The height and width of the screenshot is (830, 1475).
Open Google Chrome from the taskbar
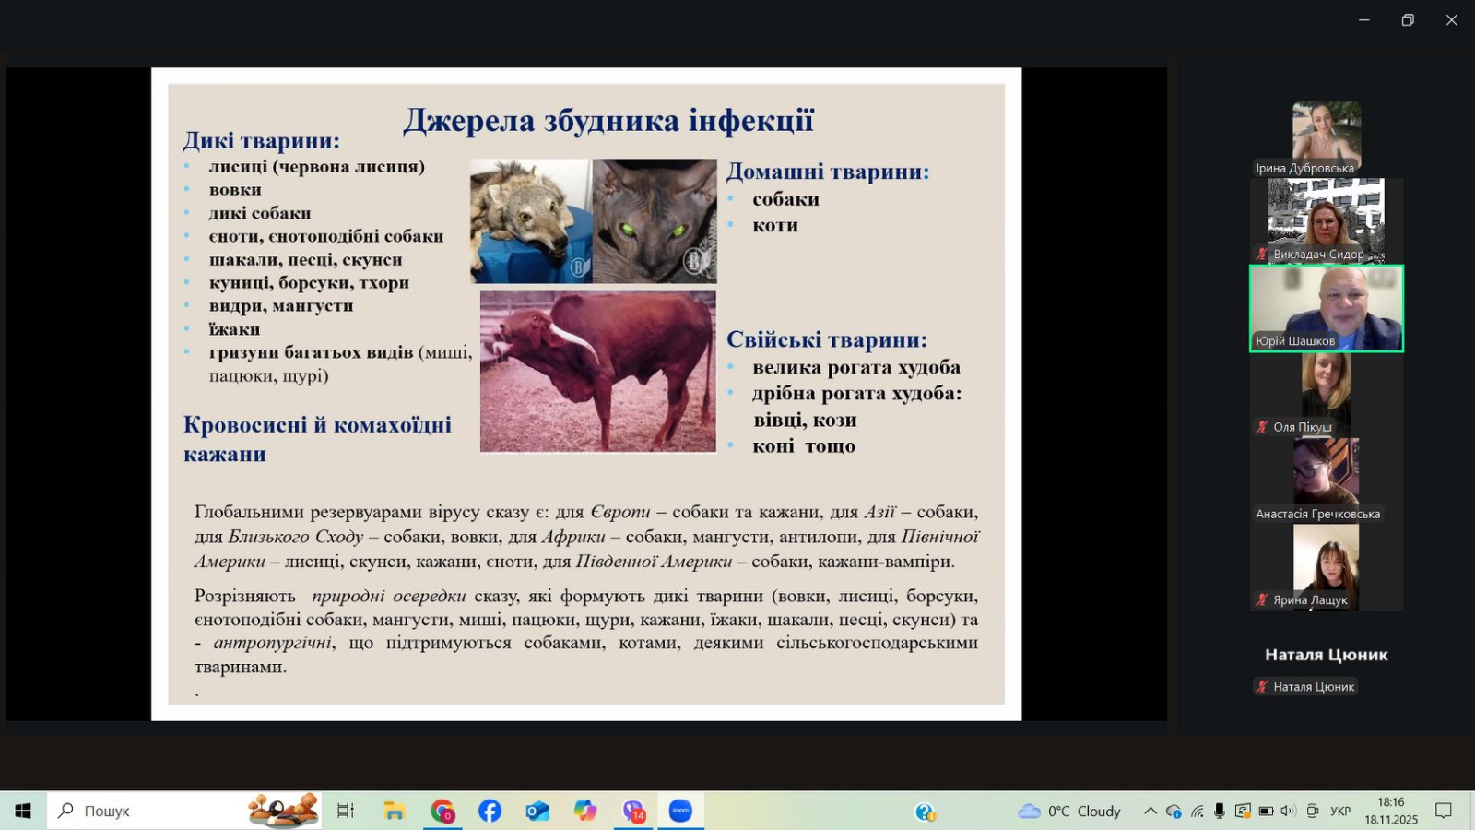tap(442, 811)
